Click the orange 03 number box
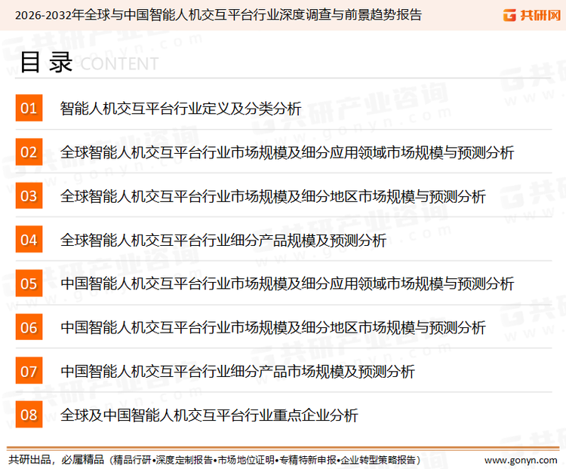 click(29, 195)
